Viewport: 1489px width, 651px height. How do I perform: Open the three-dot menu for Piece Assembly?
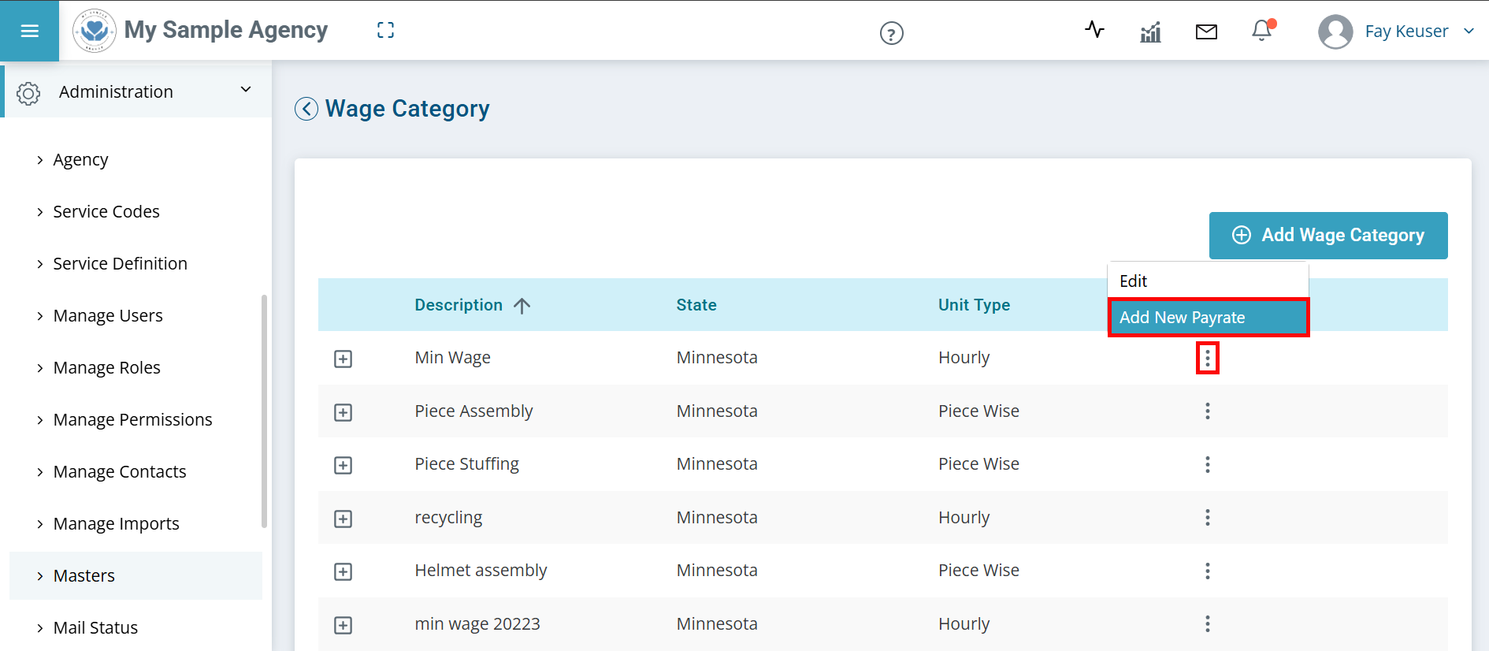pyautogui.click(x=1207, y=411)
